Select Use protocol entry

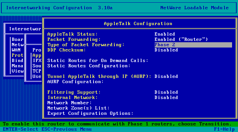(37, 76)
